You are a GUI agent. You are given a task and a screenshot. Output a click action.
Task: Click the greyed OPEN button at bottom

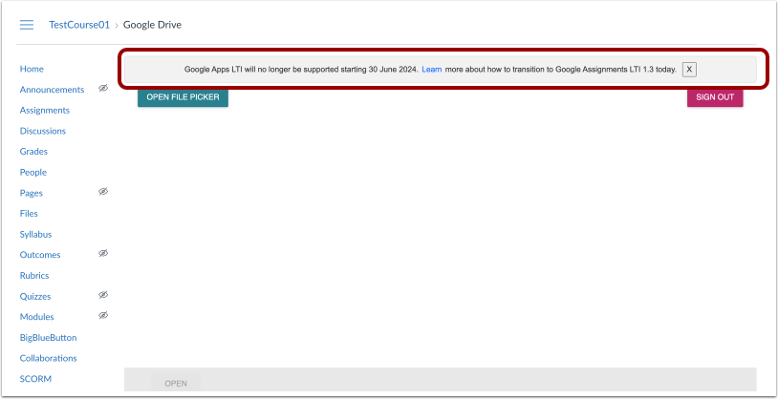pos(176,383)
